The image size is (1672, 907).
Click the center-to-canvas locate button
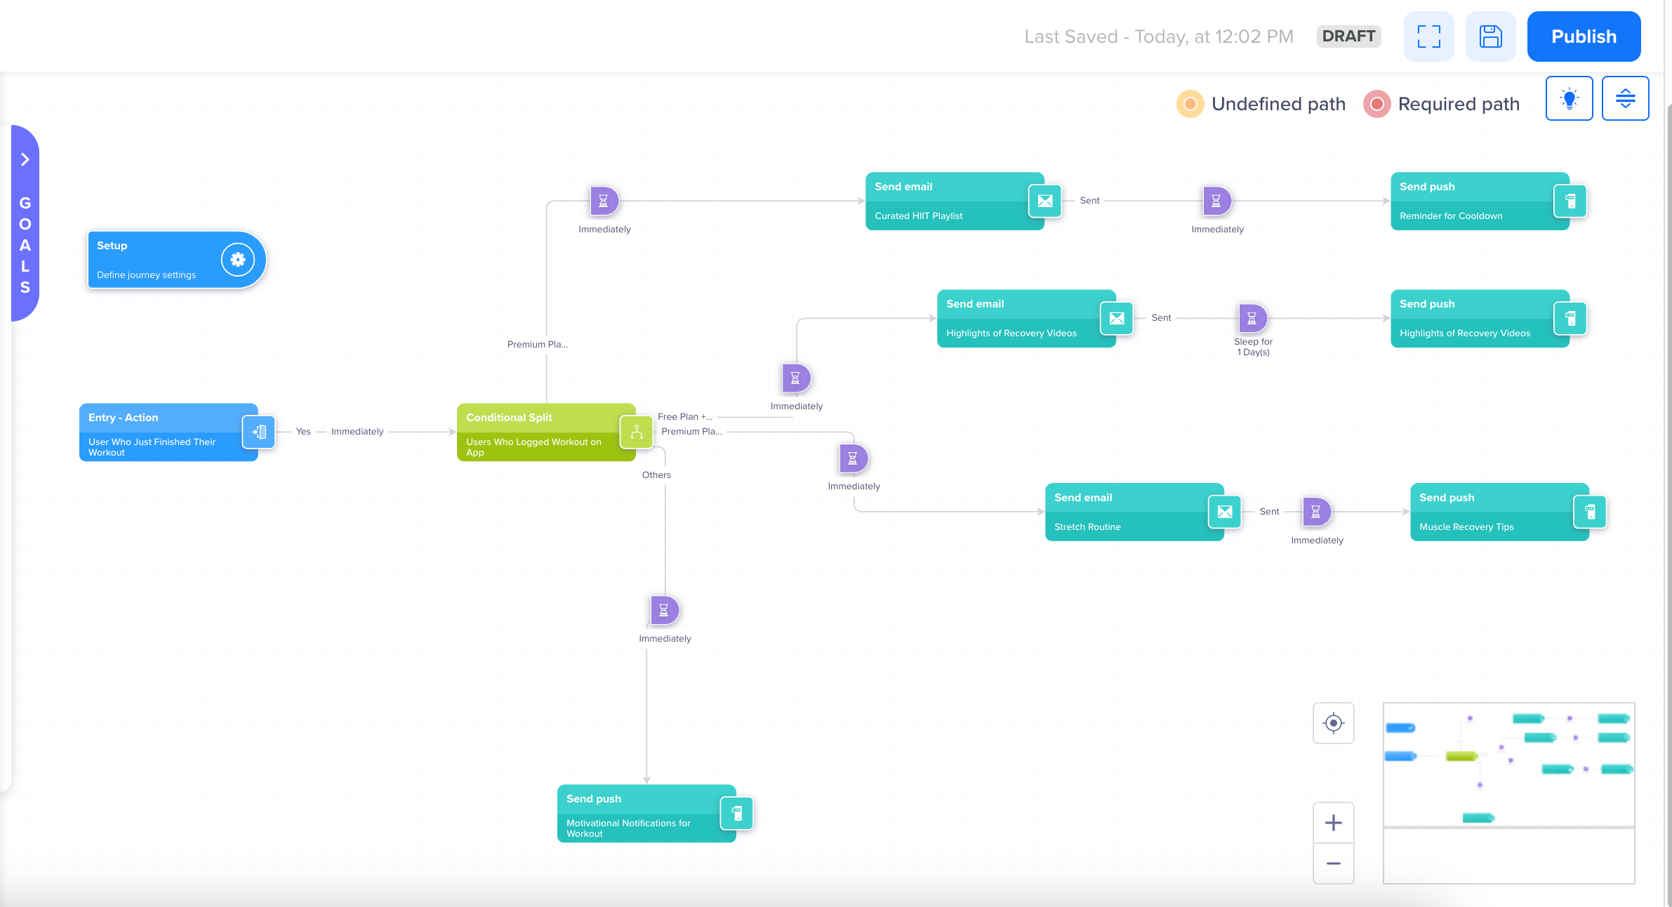1334,723
